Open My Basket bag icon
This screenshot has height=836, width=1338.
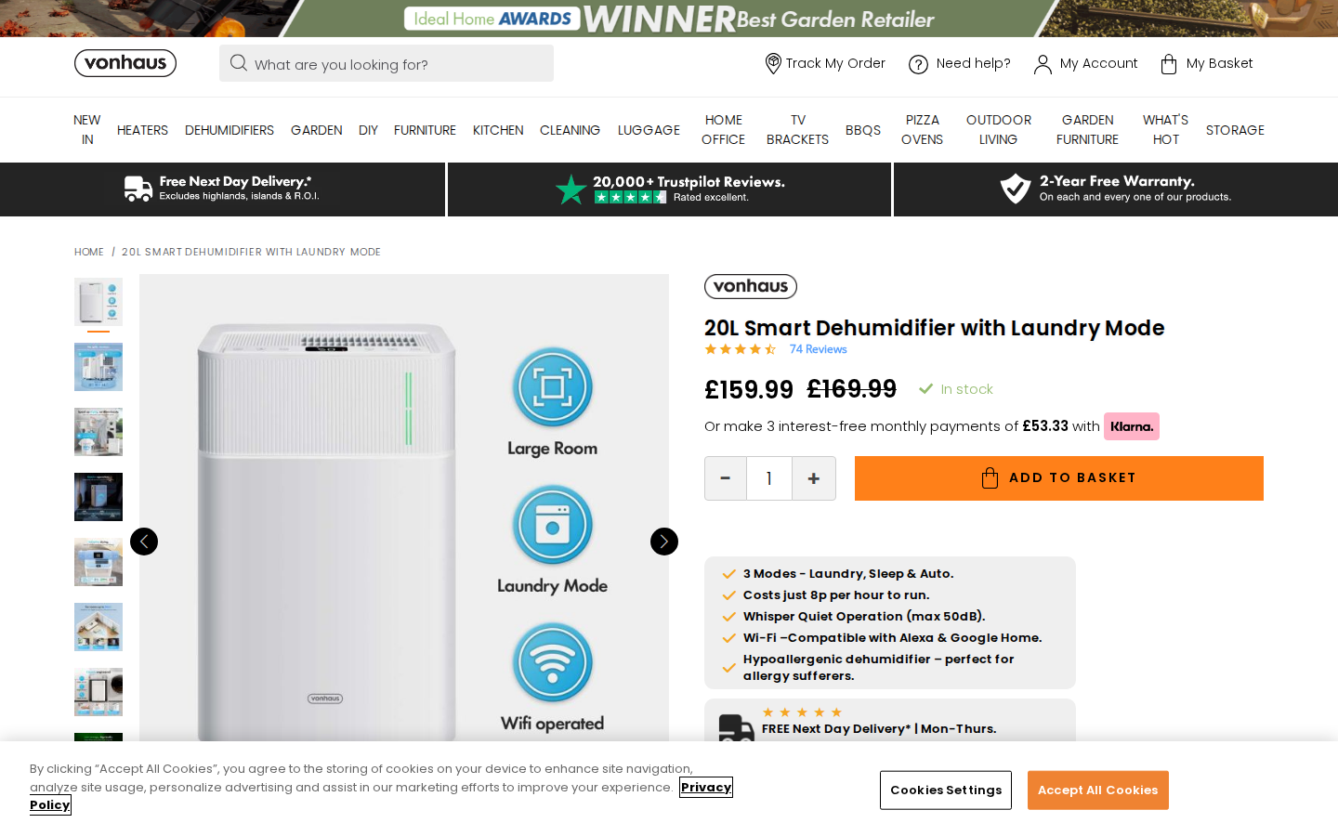pos(1169,64)
